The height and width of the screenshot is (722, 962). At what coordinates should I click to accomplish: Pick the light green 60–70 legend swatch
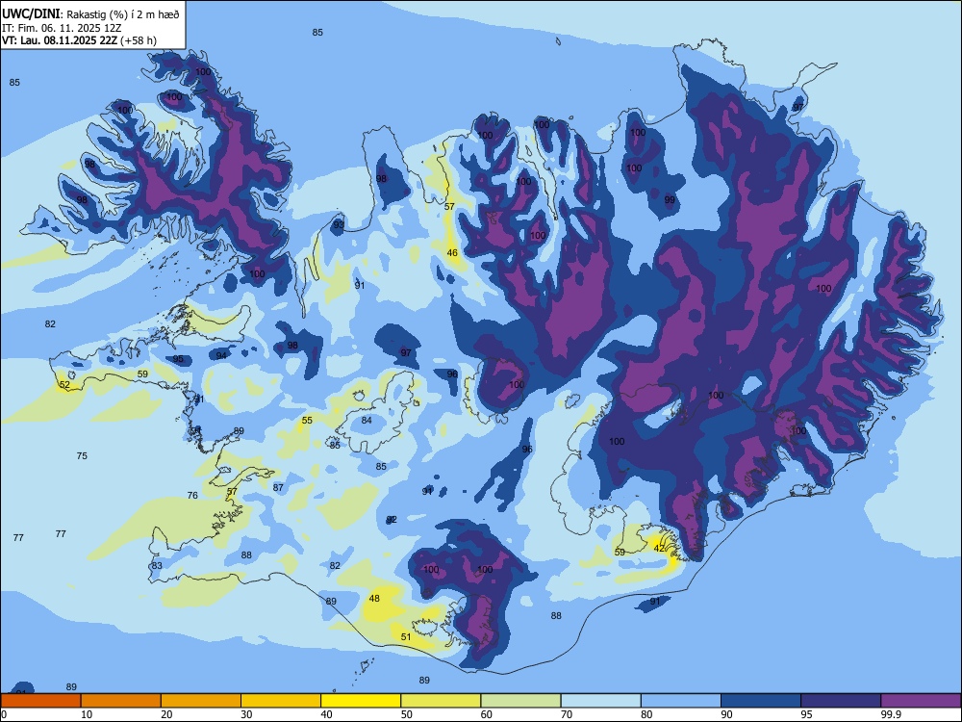pyautogui.click(x=520, y=701)
